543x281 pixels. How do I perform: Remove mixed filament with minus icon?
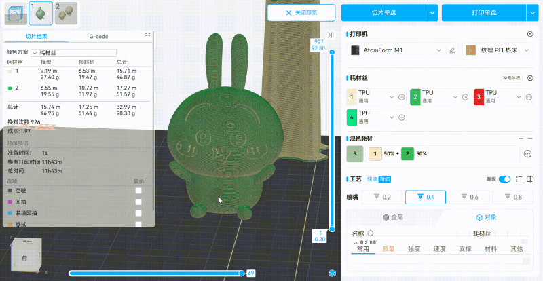[x=530, y=138]
